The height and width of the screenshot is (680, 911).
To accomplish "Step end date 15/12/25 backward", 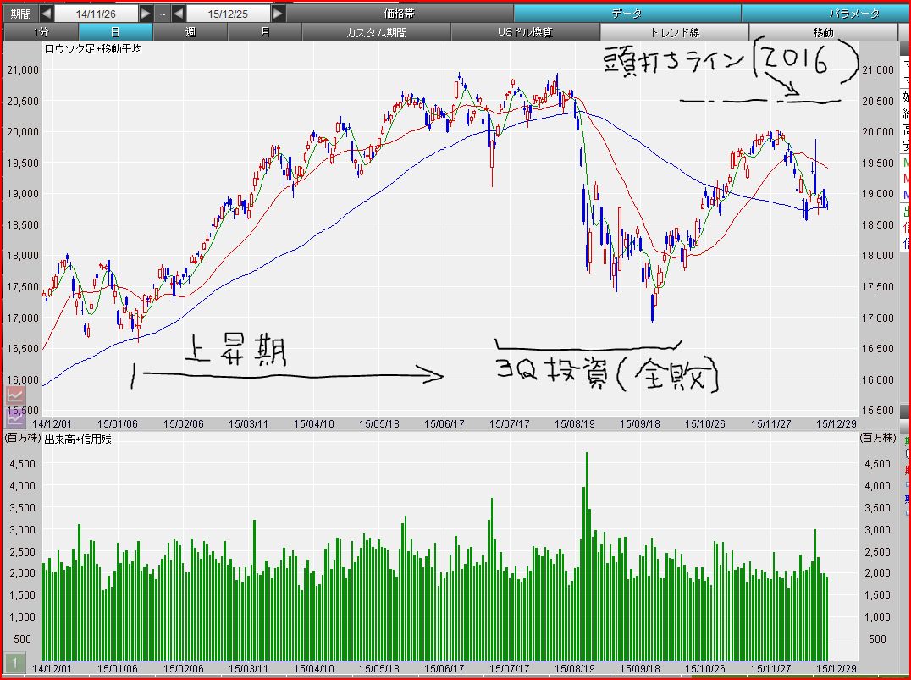I will click(179, 14).
